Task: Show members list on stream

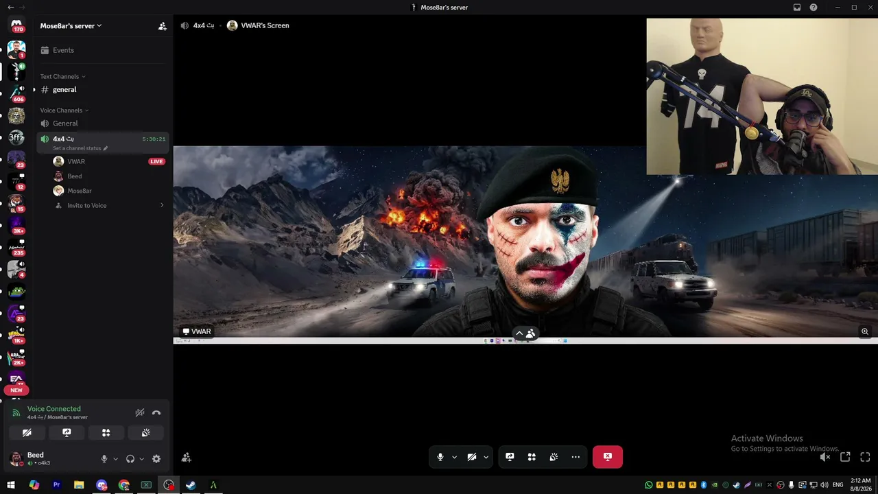Action: point(531,333)
